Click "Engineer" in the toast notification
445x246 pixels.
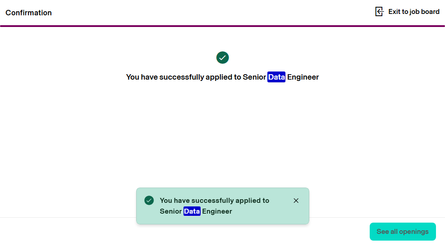point(217,211)
